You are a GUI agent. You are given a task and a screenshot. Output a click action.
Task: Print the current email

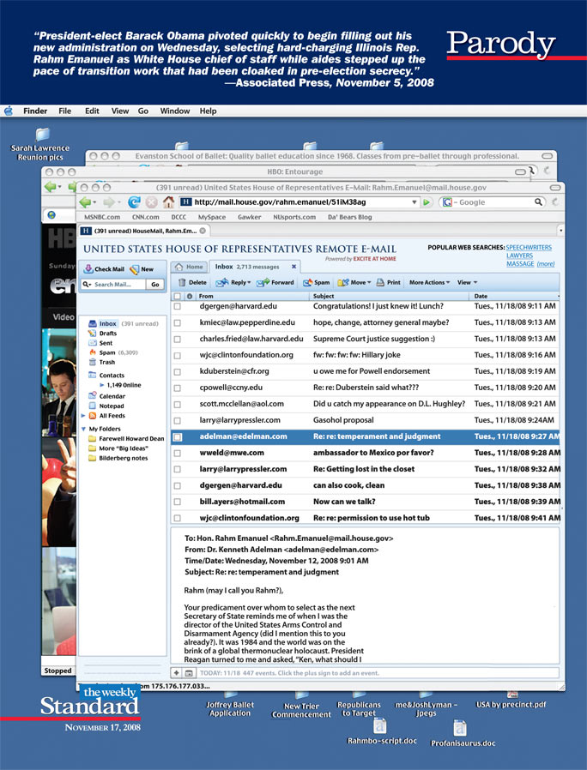coord(388,282)
